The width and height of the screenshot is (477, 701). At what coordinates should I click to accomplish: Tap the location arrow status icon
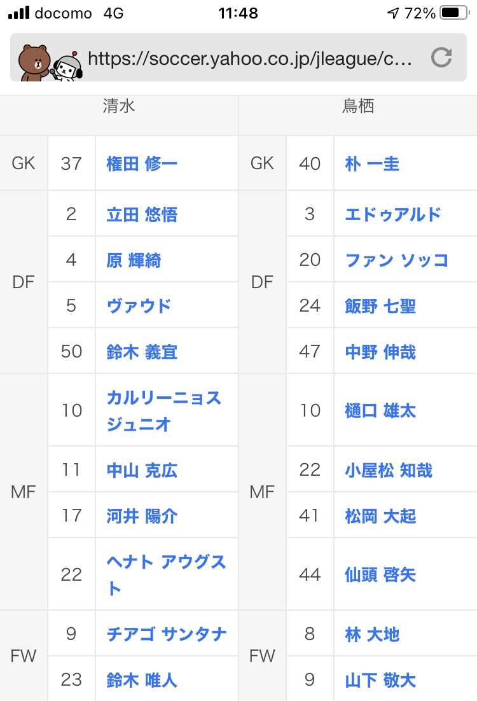tap(393, 13)
